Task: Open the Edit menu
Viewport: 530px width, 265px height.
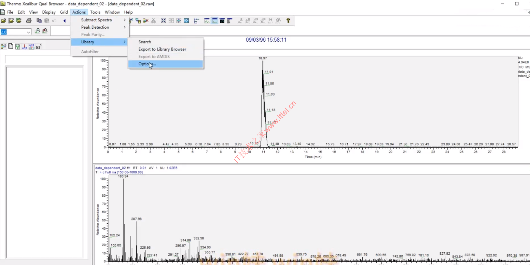Action: 21,12
